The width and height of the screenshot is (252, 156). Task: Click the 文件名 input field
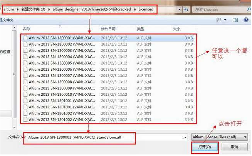click(107, 137)
